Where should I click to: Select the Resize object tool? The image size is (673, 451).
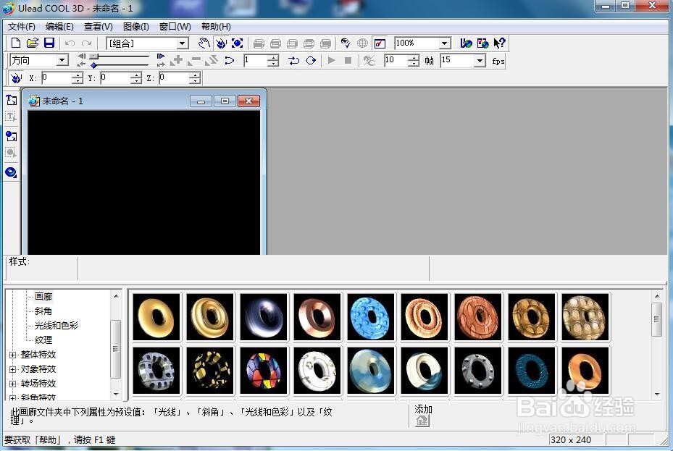[238, 43]
